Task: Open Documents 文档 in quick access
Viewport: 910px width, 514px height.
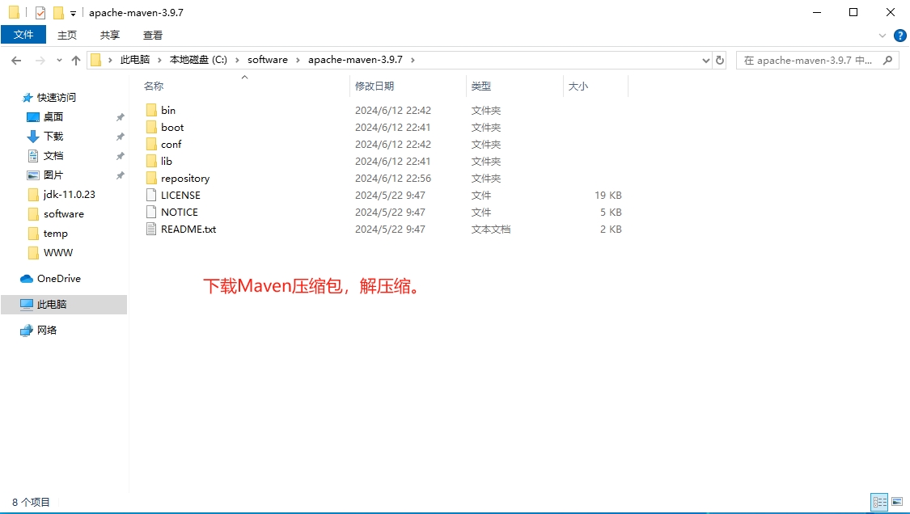Action: point(53,155)
